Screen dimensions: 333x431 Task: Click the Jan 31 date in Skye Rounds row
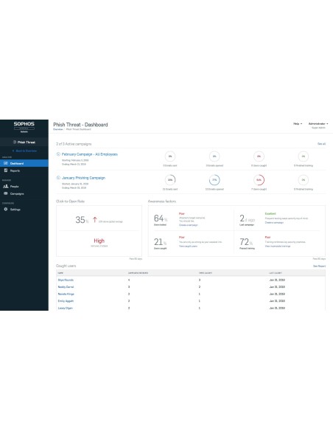pyautogui.click(x=277, y=280)
